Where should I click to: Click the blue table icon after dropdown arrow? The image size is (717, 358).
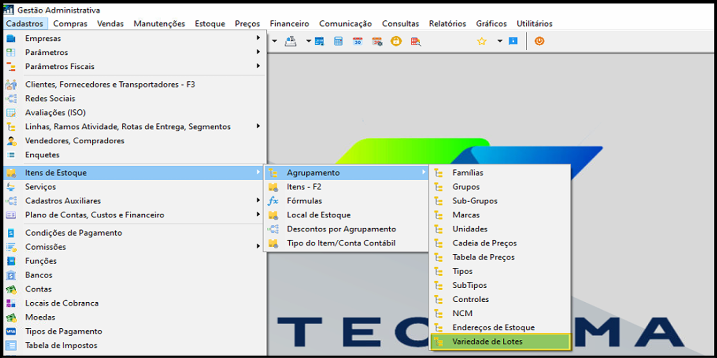click(x=319, y=41)
